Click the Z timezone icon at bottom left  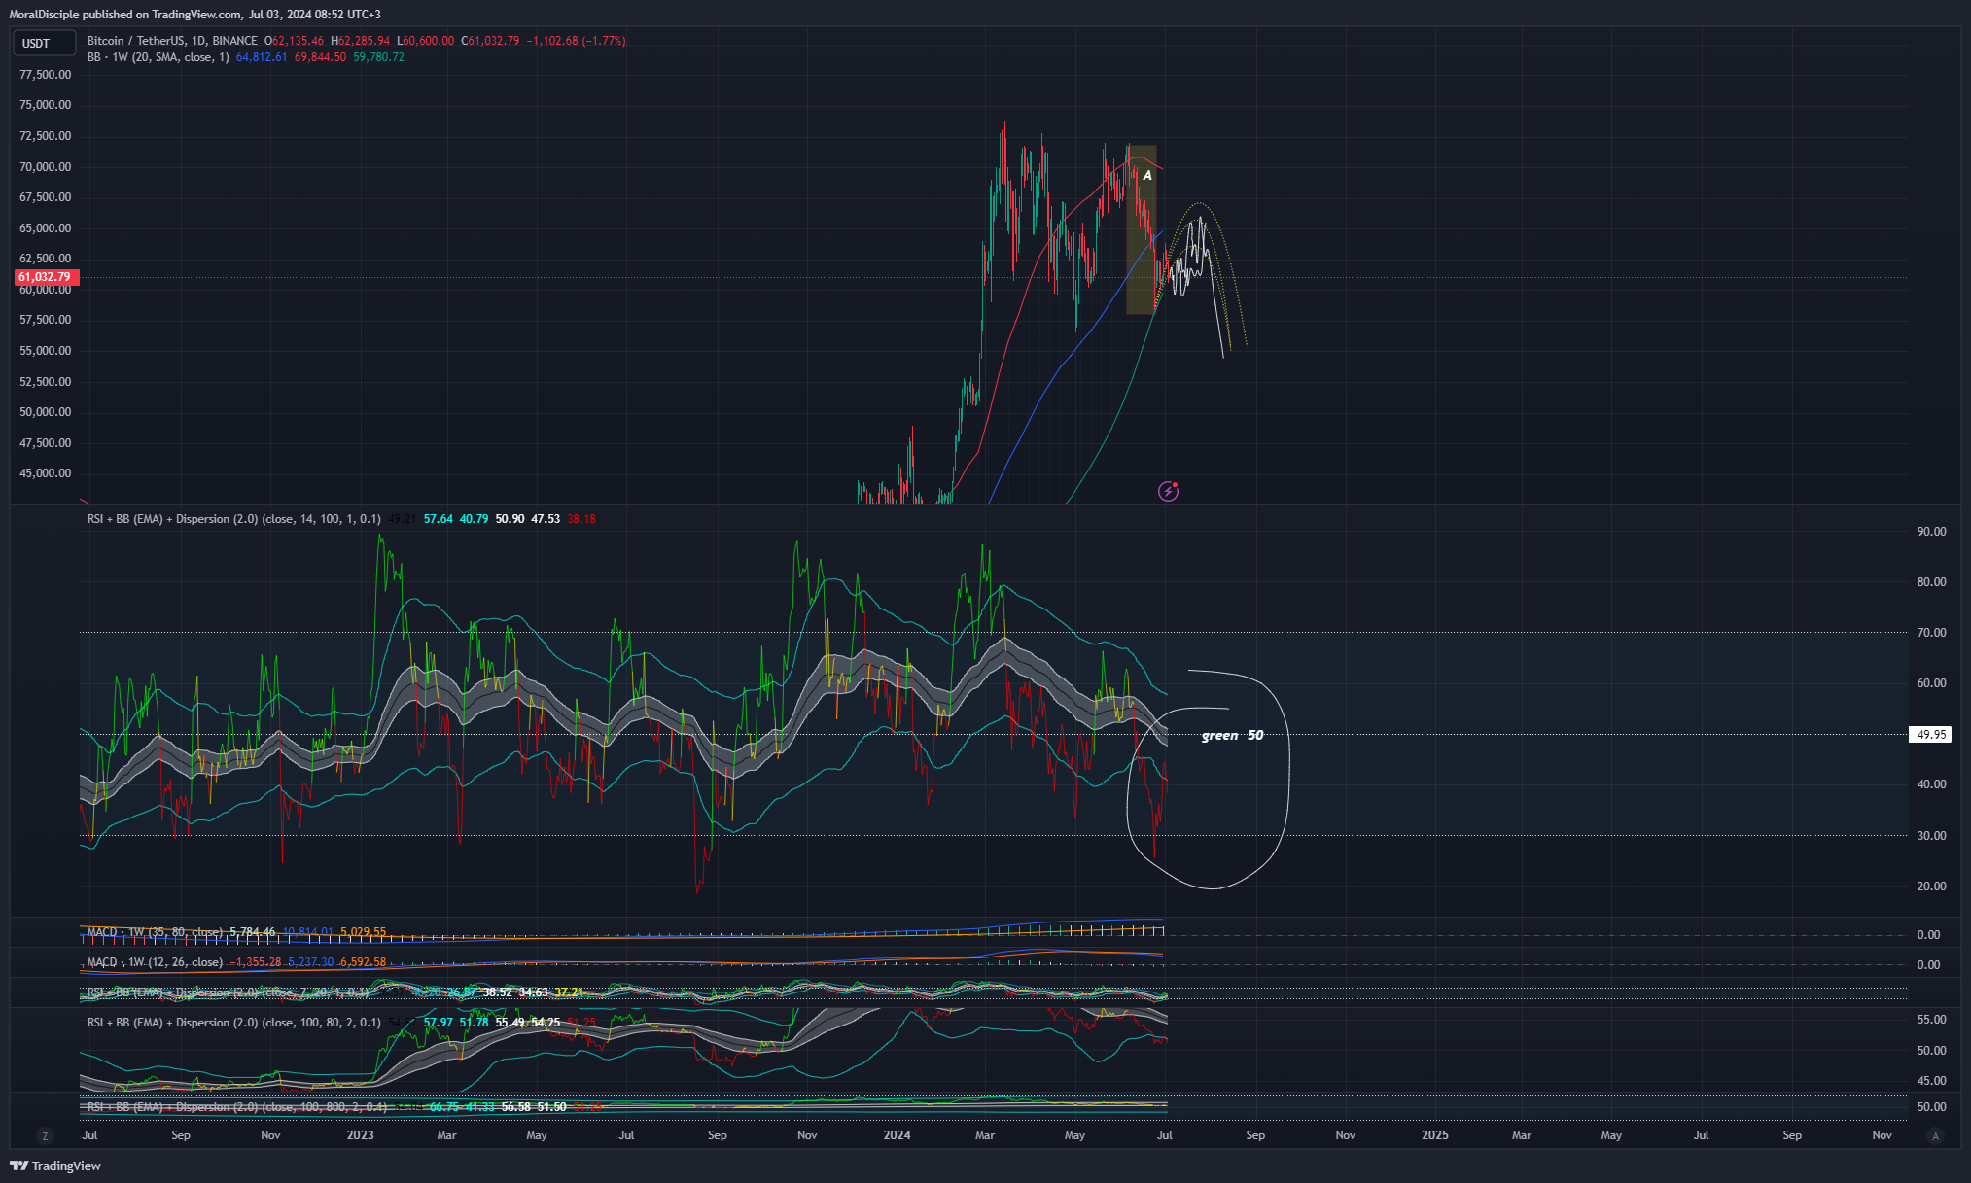(x=44, y=1135)
